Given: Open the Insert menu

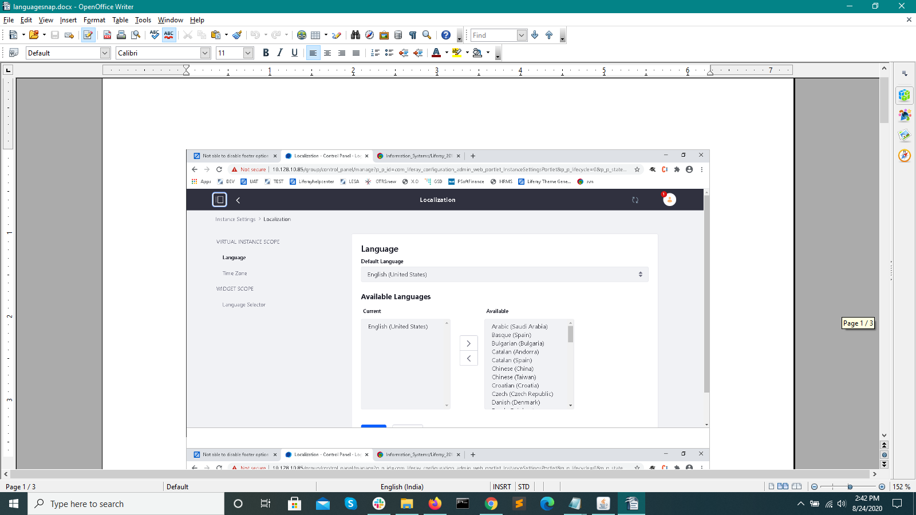Looking at the screenshot, I should 68,20.
